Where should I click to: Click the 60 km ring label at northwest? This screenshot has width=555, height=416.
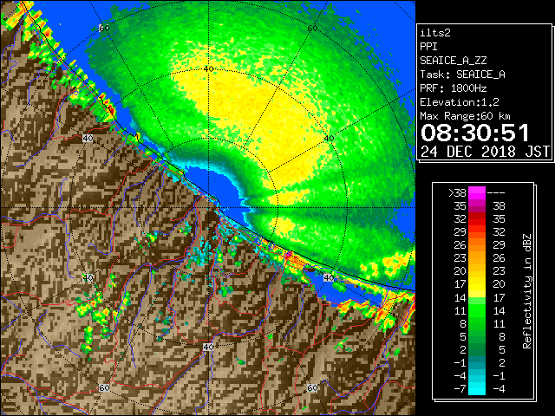pos(104,28)
